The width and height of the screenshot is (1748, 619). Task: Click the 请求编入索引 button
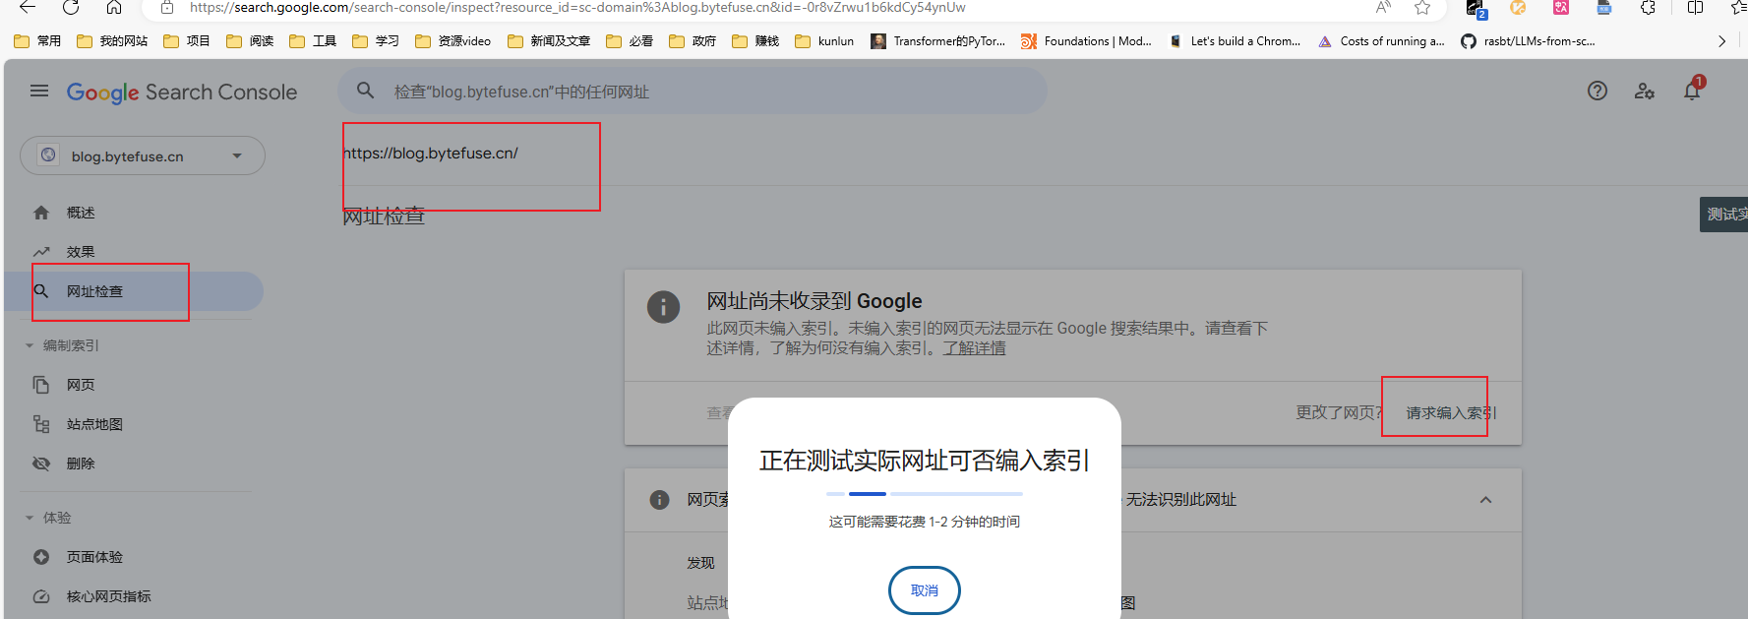pyautogui.click(x=1450, y=413)
